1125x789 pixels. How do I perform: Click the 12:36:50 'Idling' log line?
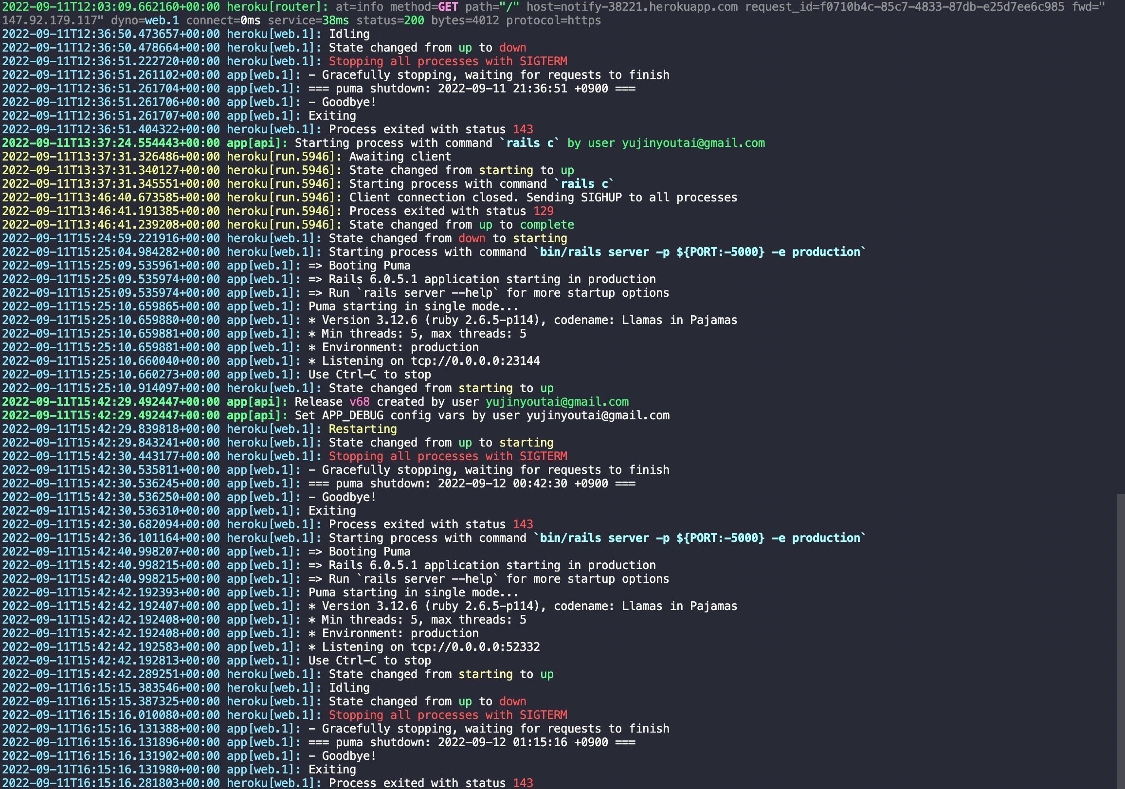point(186,34)
